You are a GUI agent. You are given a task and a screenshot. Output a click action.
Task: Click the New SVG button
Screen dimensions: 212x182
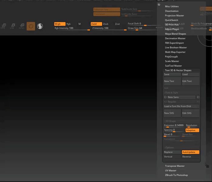click(172, 113)
